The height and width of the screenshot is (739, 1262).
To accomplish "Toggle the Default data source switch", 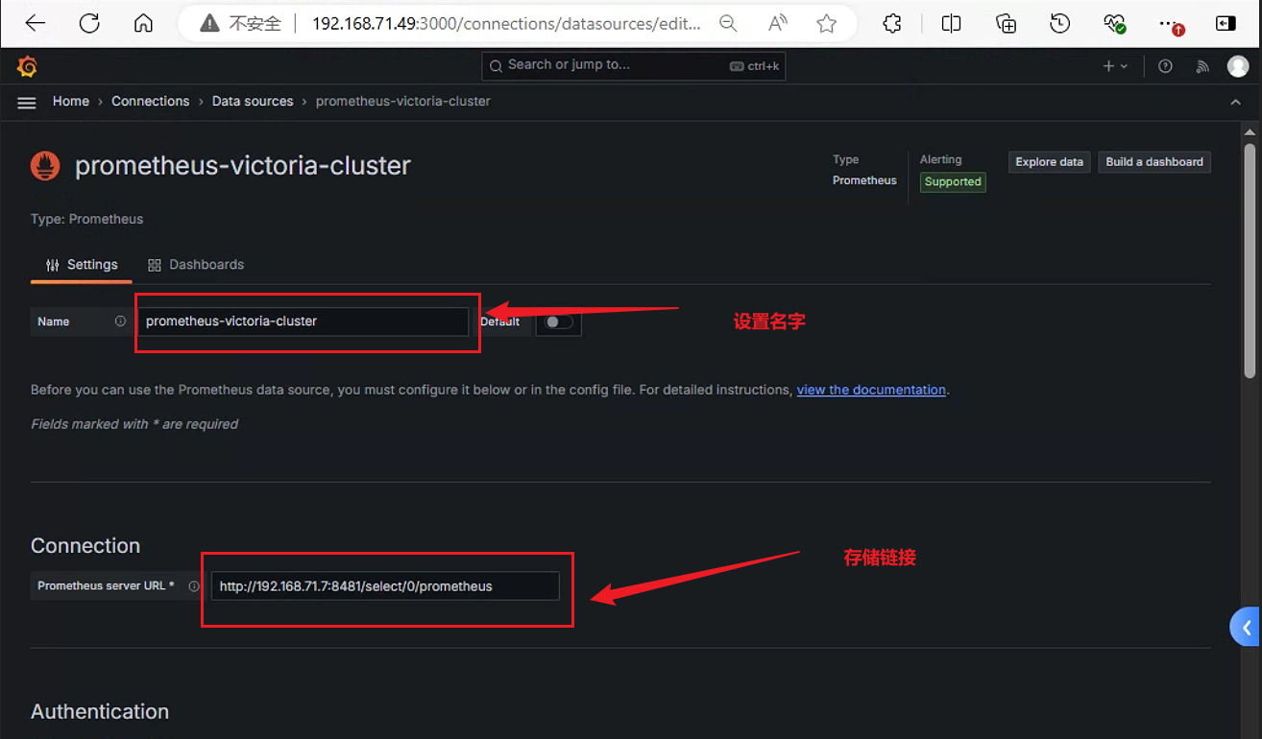I will coord(559,322).
